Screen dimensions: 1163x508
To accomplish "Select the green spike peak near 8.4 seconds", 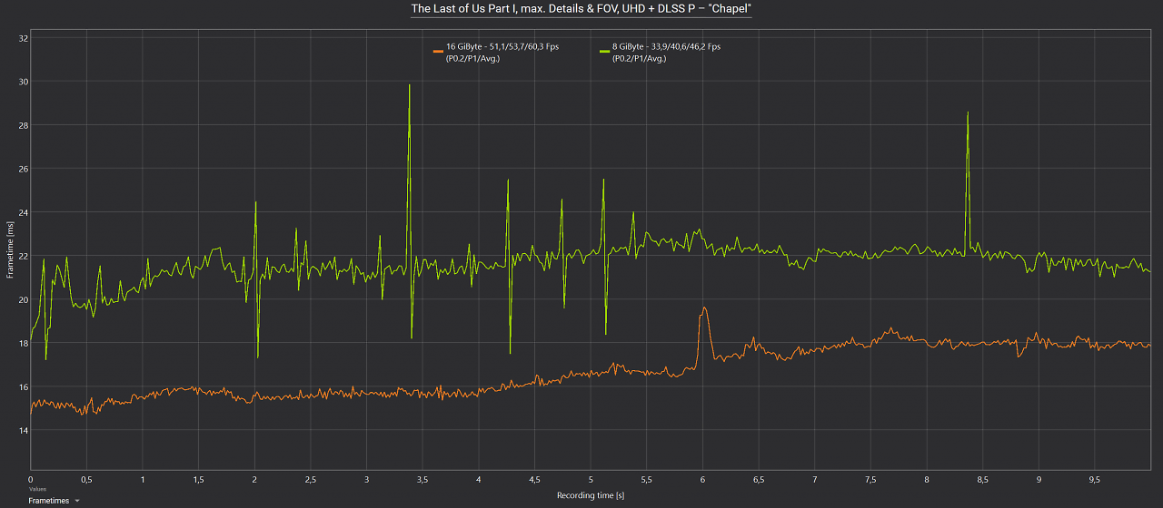I will click(968, 113).
